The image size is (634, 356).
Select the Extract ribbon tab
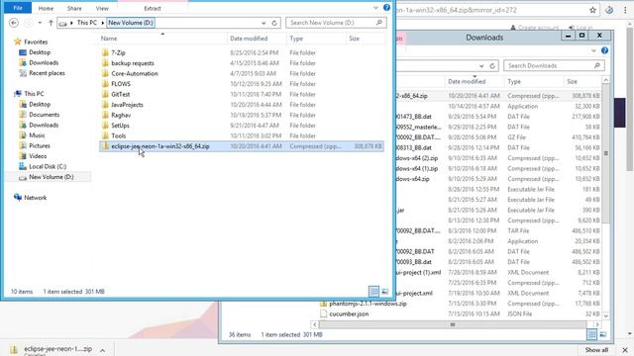coord(153,8)
